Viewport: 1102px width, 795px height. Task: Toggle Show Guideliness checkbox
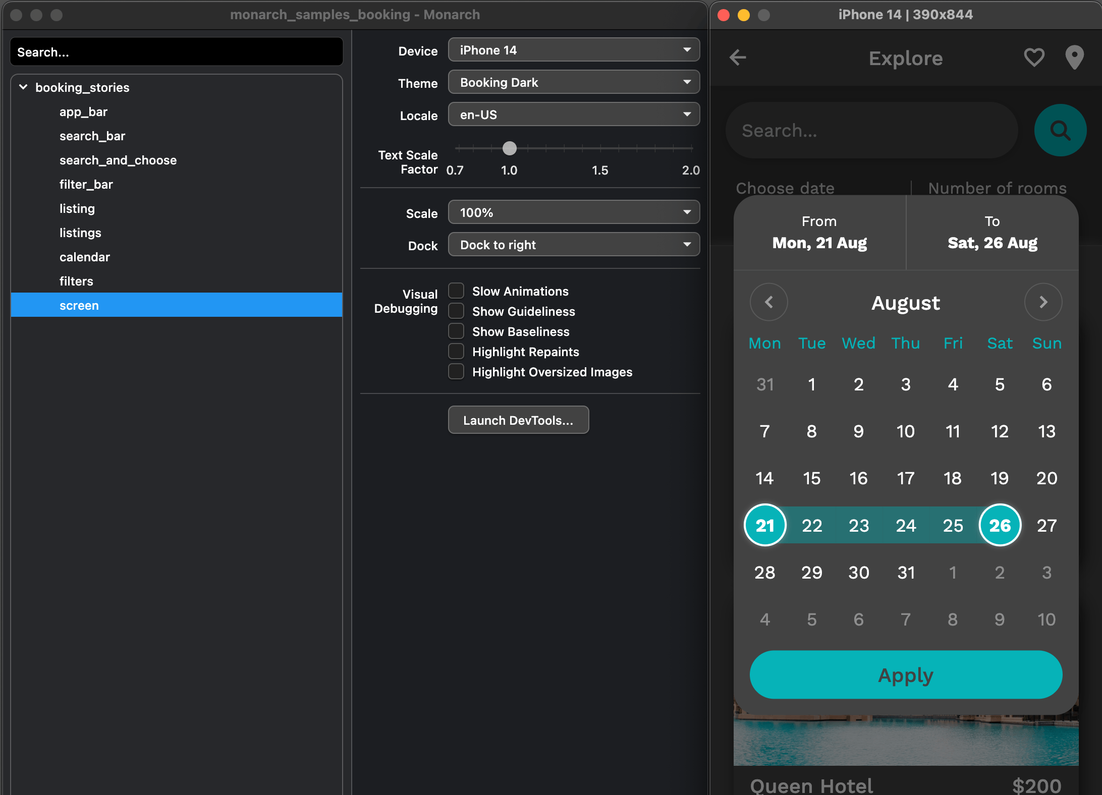tap(456, 311)
